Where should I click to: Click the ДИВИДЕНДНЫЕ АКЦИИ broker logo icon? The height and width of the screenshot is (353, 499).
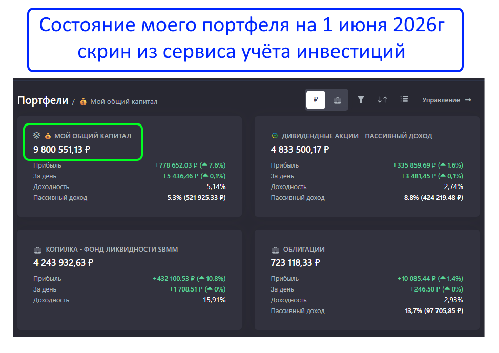275,136
